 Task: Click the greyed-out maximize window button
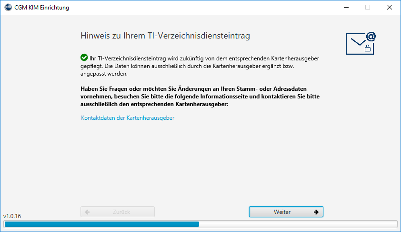(x=367, y=7)
